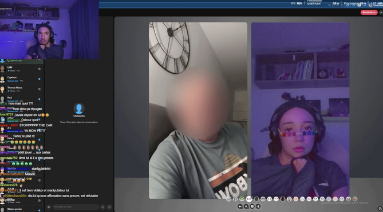Click the LAT N/A overlay readout

(x=377, y=3)
